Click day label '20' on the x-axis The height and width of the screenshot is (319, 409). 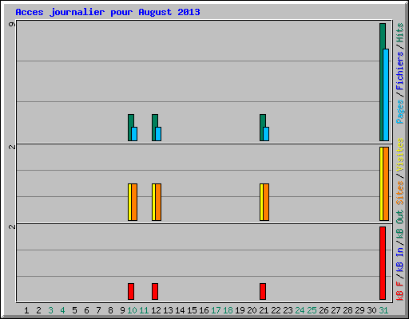(x=252, y=310)
